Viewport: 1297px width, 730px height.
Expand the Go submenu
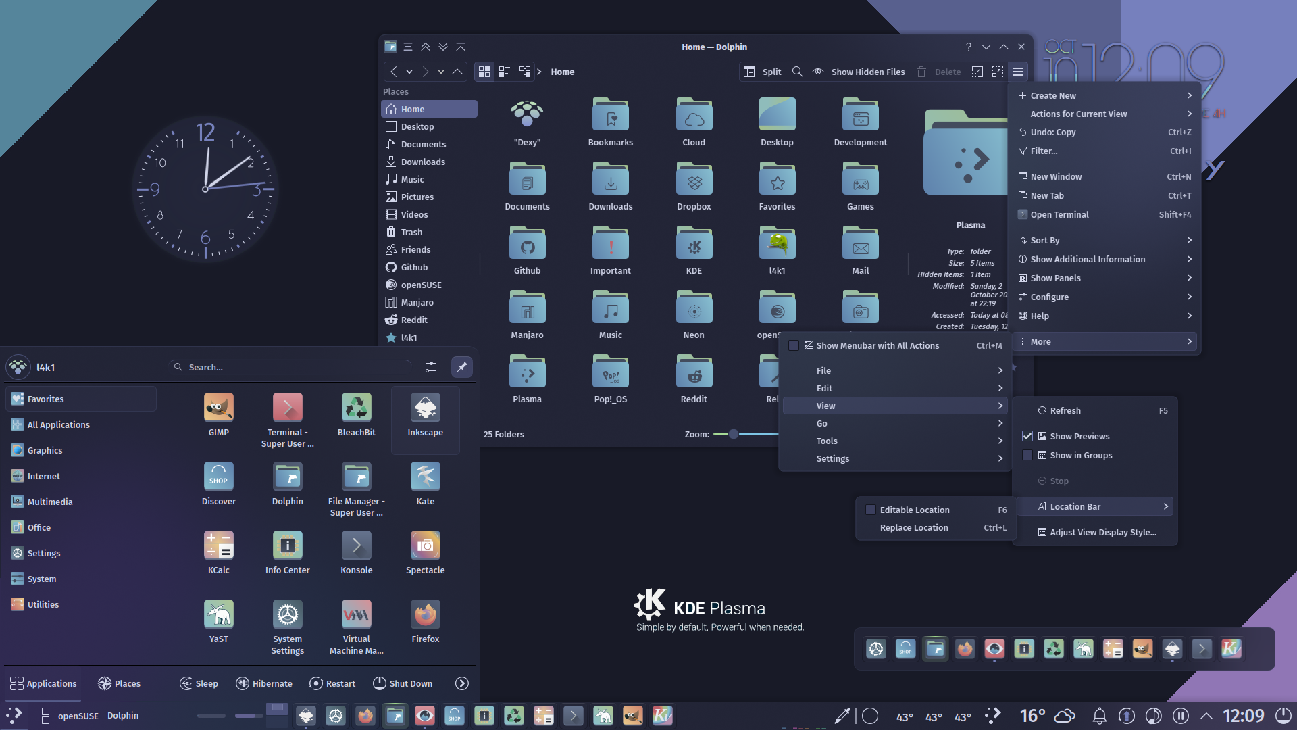tap(895, 423)
